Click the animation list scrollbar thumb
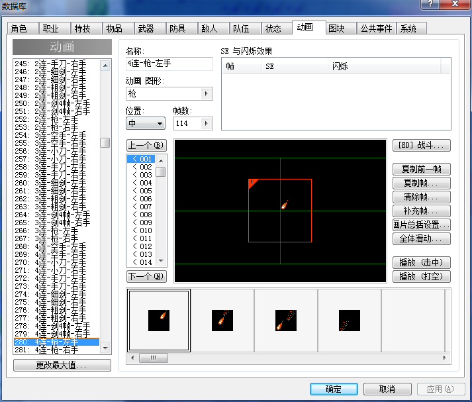 tap(105, 143)
